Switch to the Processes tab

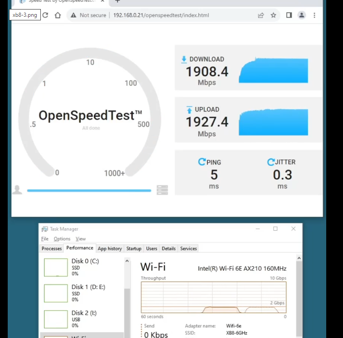click(52, 248)
